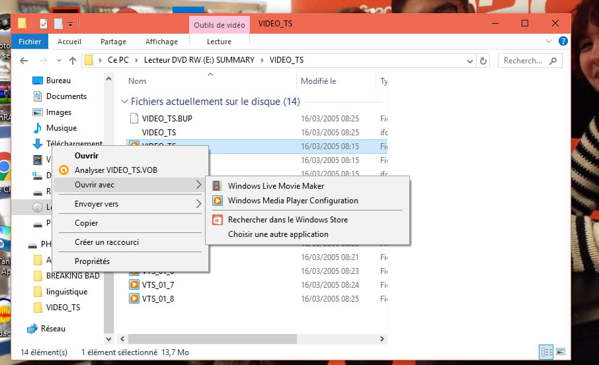Click the Forward navigation arrow

(x=43, y=61)
